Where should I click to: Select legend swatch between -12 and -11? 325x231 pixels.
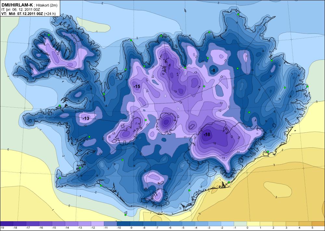(x=97, y=224)
